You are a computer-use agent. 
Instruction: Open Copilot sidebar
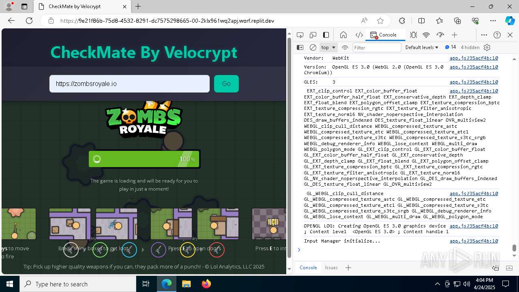(510, 21)
